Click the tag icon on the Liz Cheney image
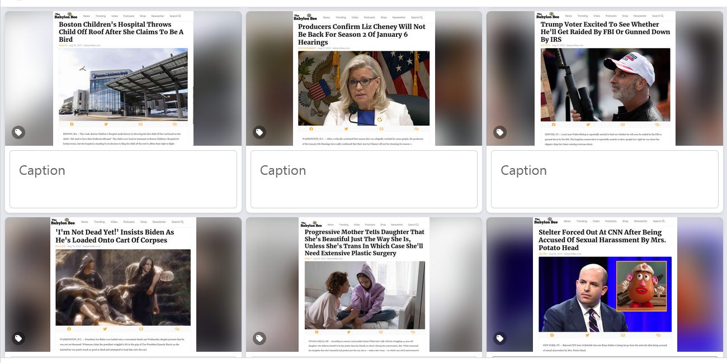The height and width of the screenshot is (363, 727). [259, 132]
